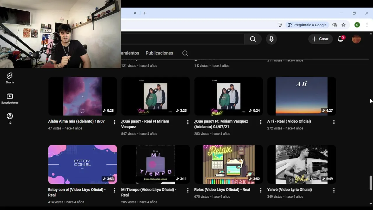
Task: Click the A ti sunset thumbnail
Action: tap(302, 96)
